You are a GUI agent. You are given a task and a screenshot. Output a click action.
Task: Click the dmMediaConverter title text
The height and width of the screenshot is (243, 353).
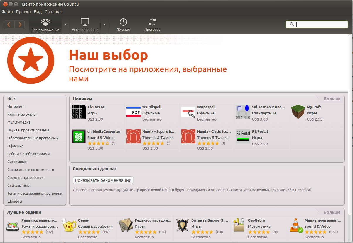point(104,132)
